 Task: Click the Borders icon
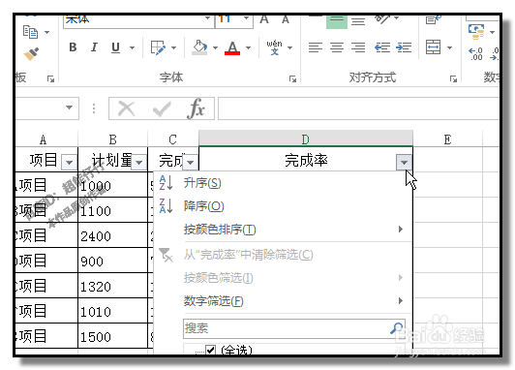tap(159, 48)
